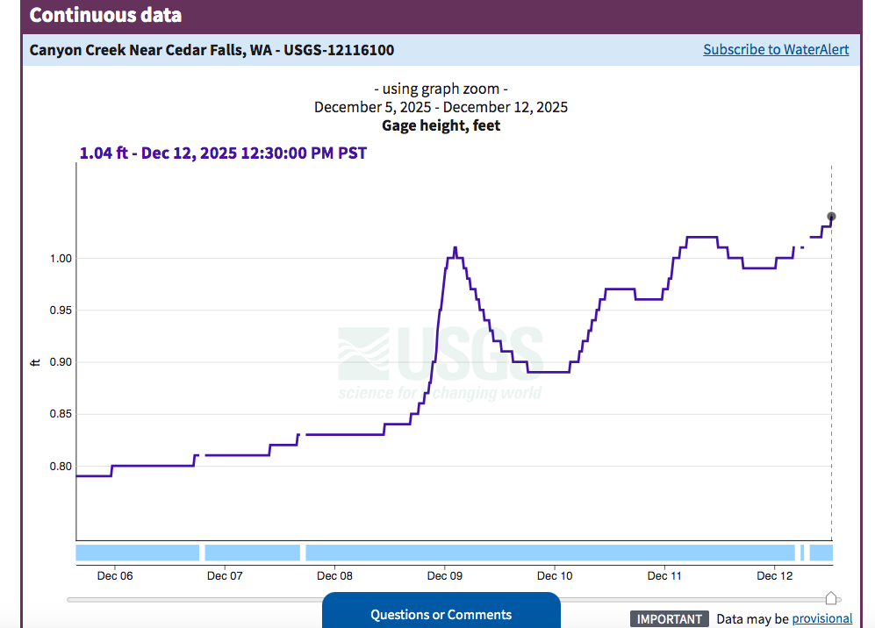Click the 1.00 tick label on the y-axis
The height and width of the screenshot is (628, 875).
tap(55, 259)
